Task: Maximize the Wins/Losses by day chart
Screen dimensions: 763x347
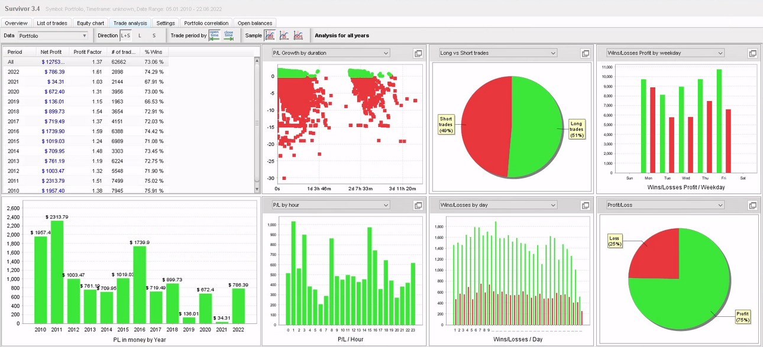Action: pos(586,205)
